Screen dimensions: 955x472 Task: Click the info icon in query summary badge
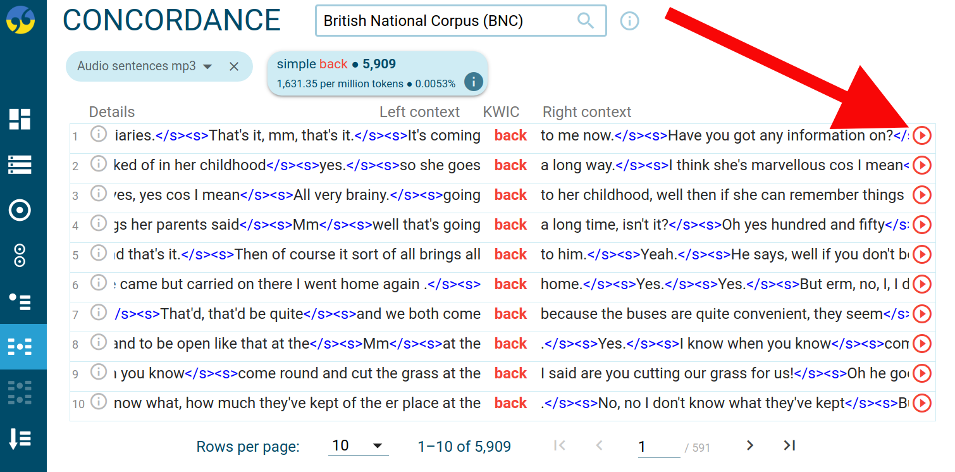pos(474,82)
